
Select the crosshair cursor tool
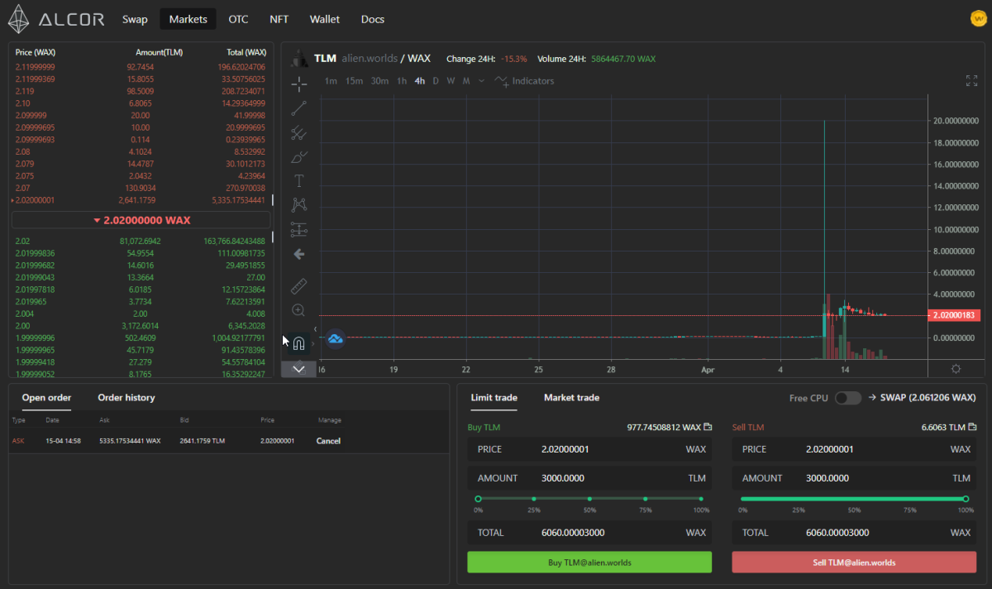coord(299,84)
